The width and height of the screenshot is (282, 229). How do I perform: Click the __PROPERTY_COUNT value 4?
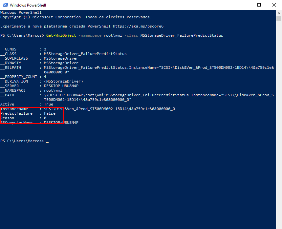click(45, 77)
